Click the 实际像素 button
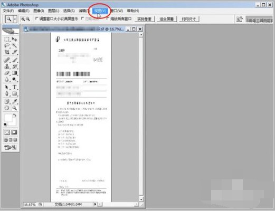 click(145, 19)
